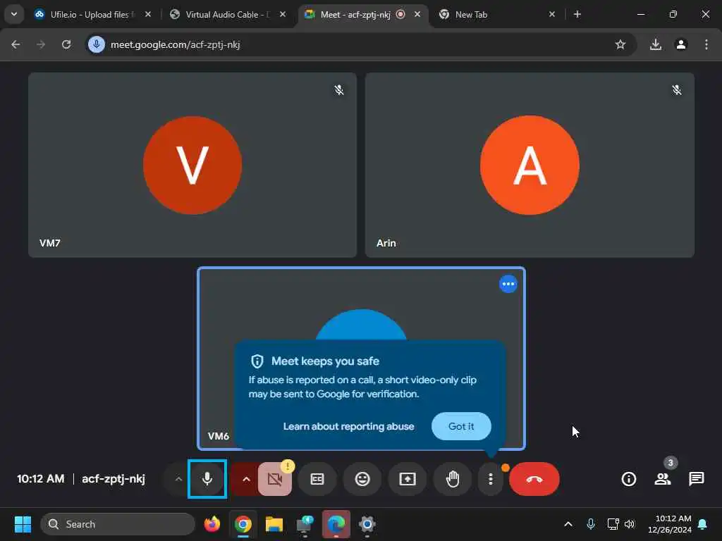
Task: Launch Firefox from the taskbar
Action: click(212, 524)
